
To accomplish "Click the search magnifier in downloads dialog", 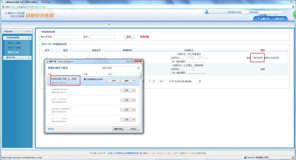I will 138,68.
